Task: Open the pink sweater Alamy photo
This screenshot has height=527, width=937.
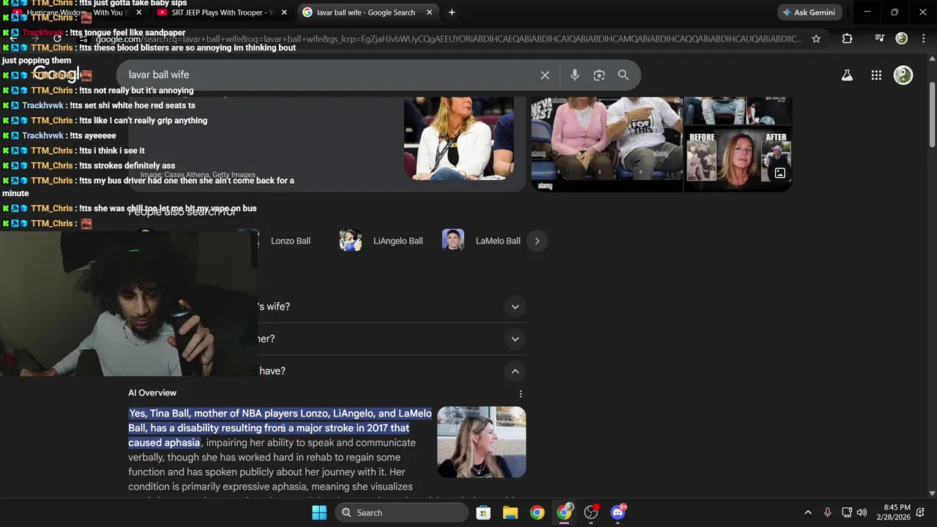Action: (x=607, y=144)
